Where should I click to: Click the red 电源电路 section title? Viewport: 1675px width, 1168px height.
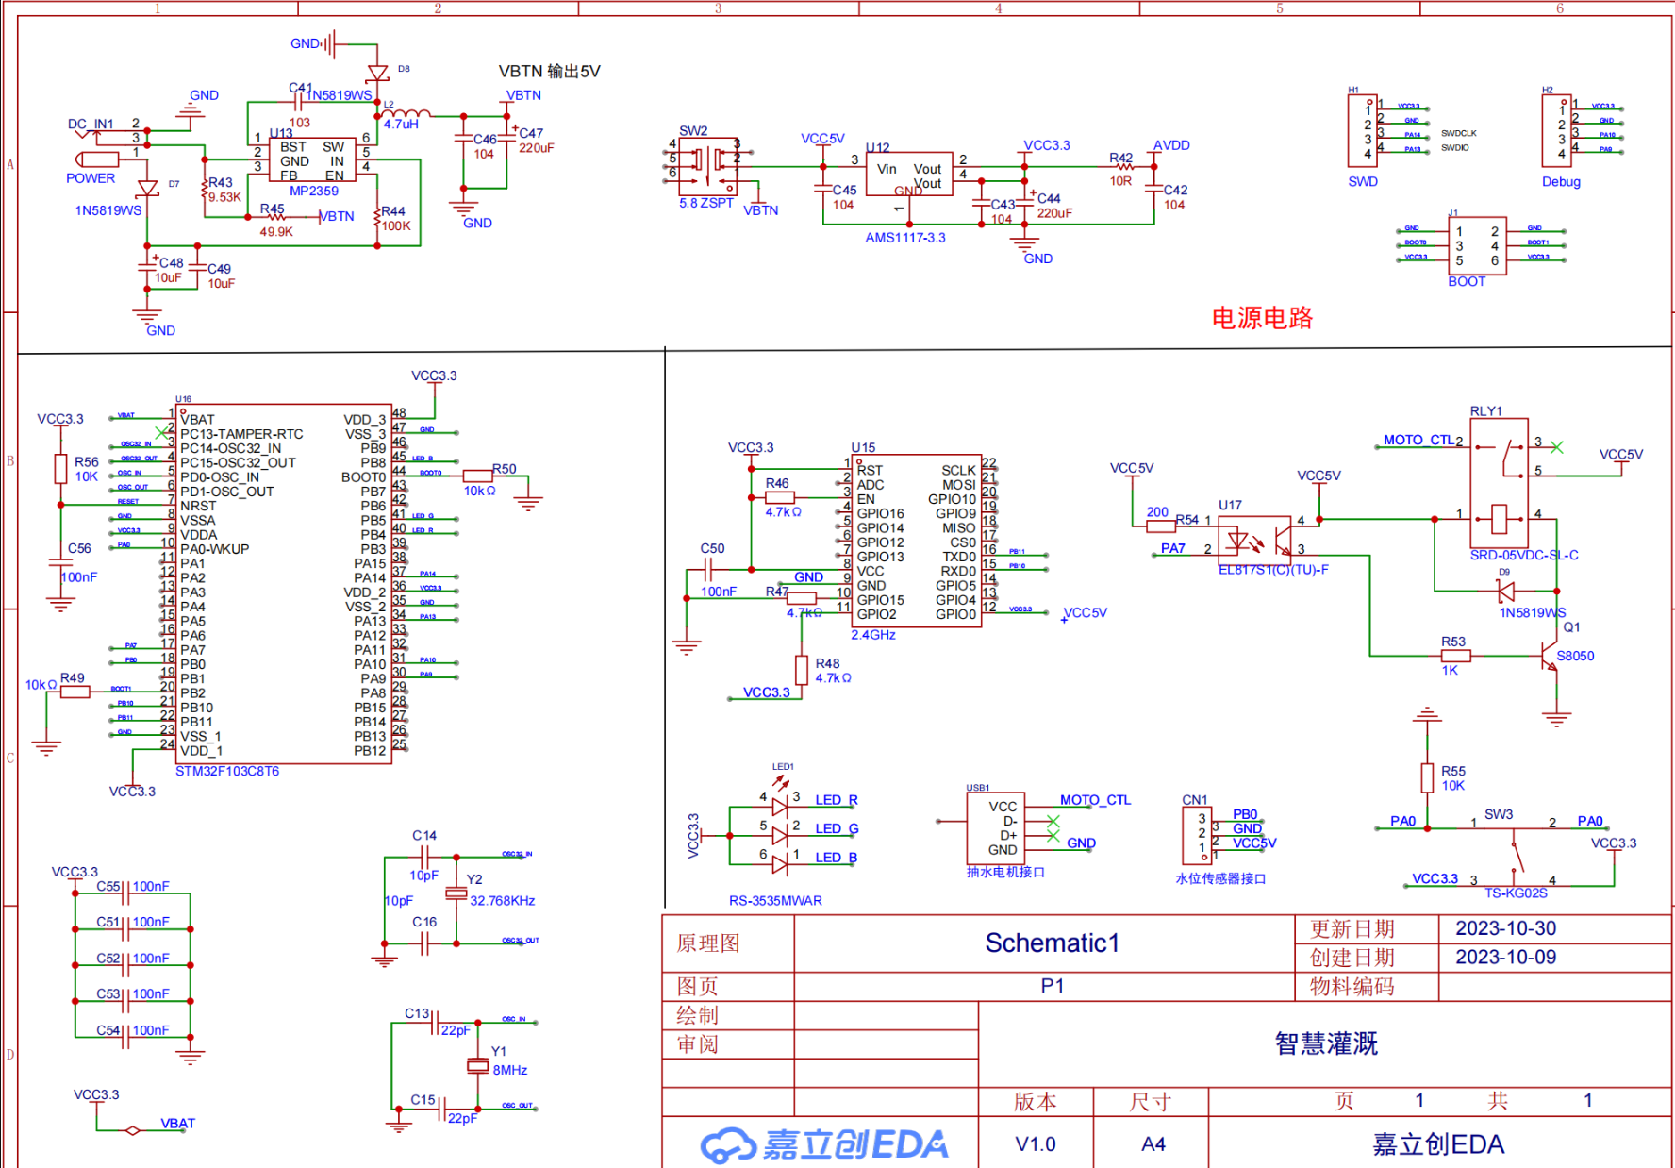[1262, 318]
